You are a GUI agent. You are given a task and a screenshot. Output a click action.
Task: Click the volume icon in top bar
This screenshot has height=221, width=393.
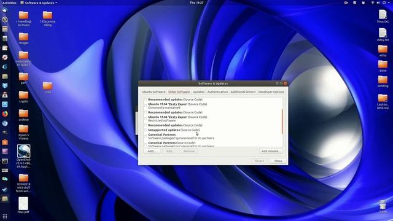[378, 2]
